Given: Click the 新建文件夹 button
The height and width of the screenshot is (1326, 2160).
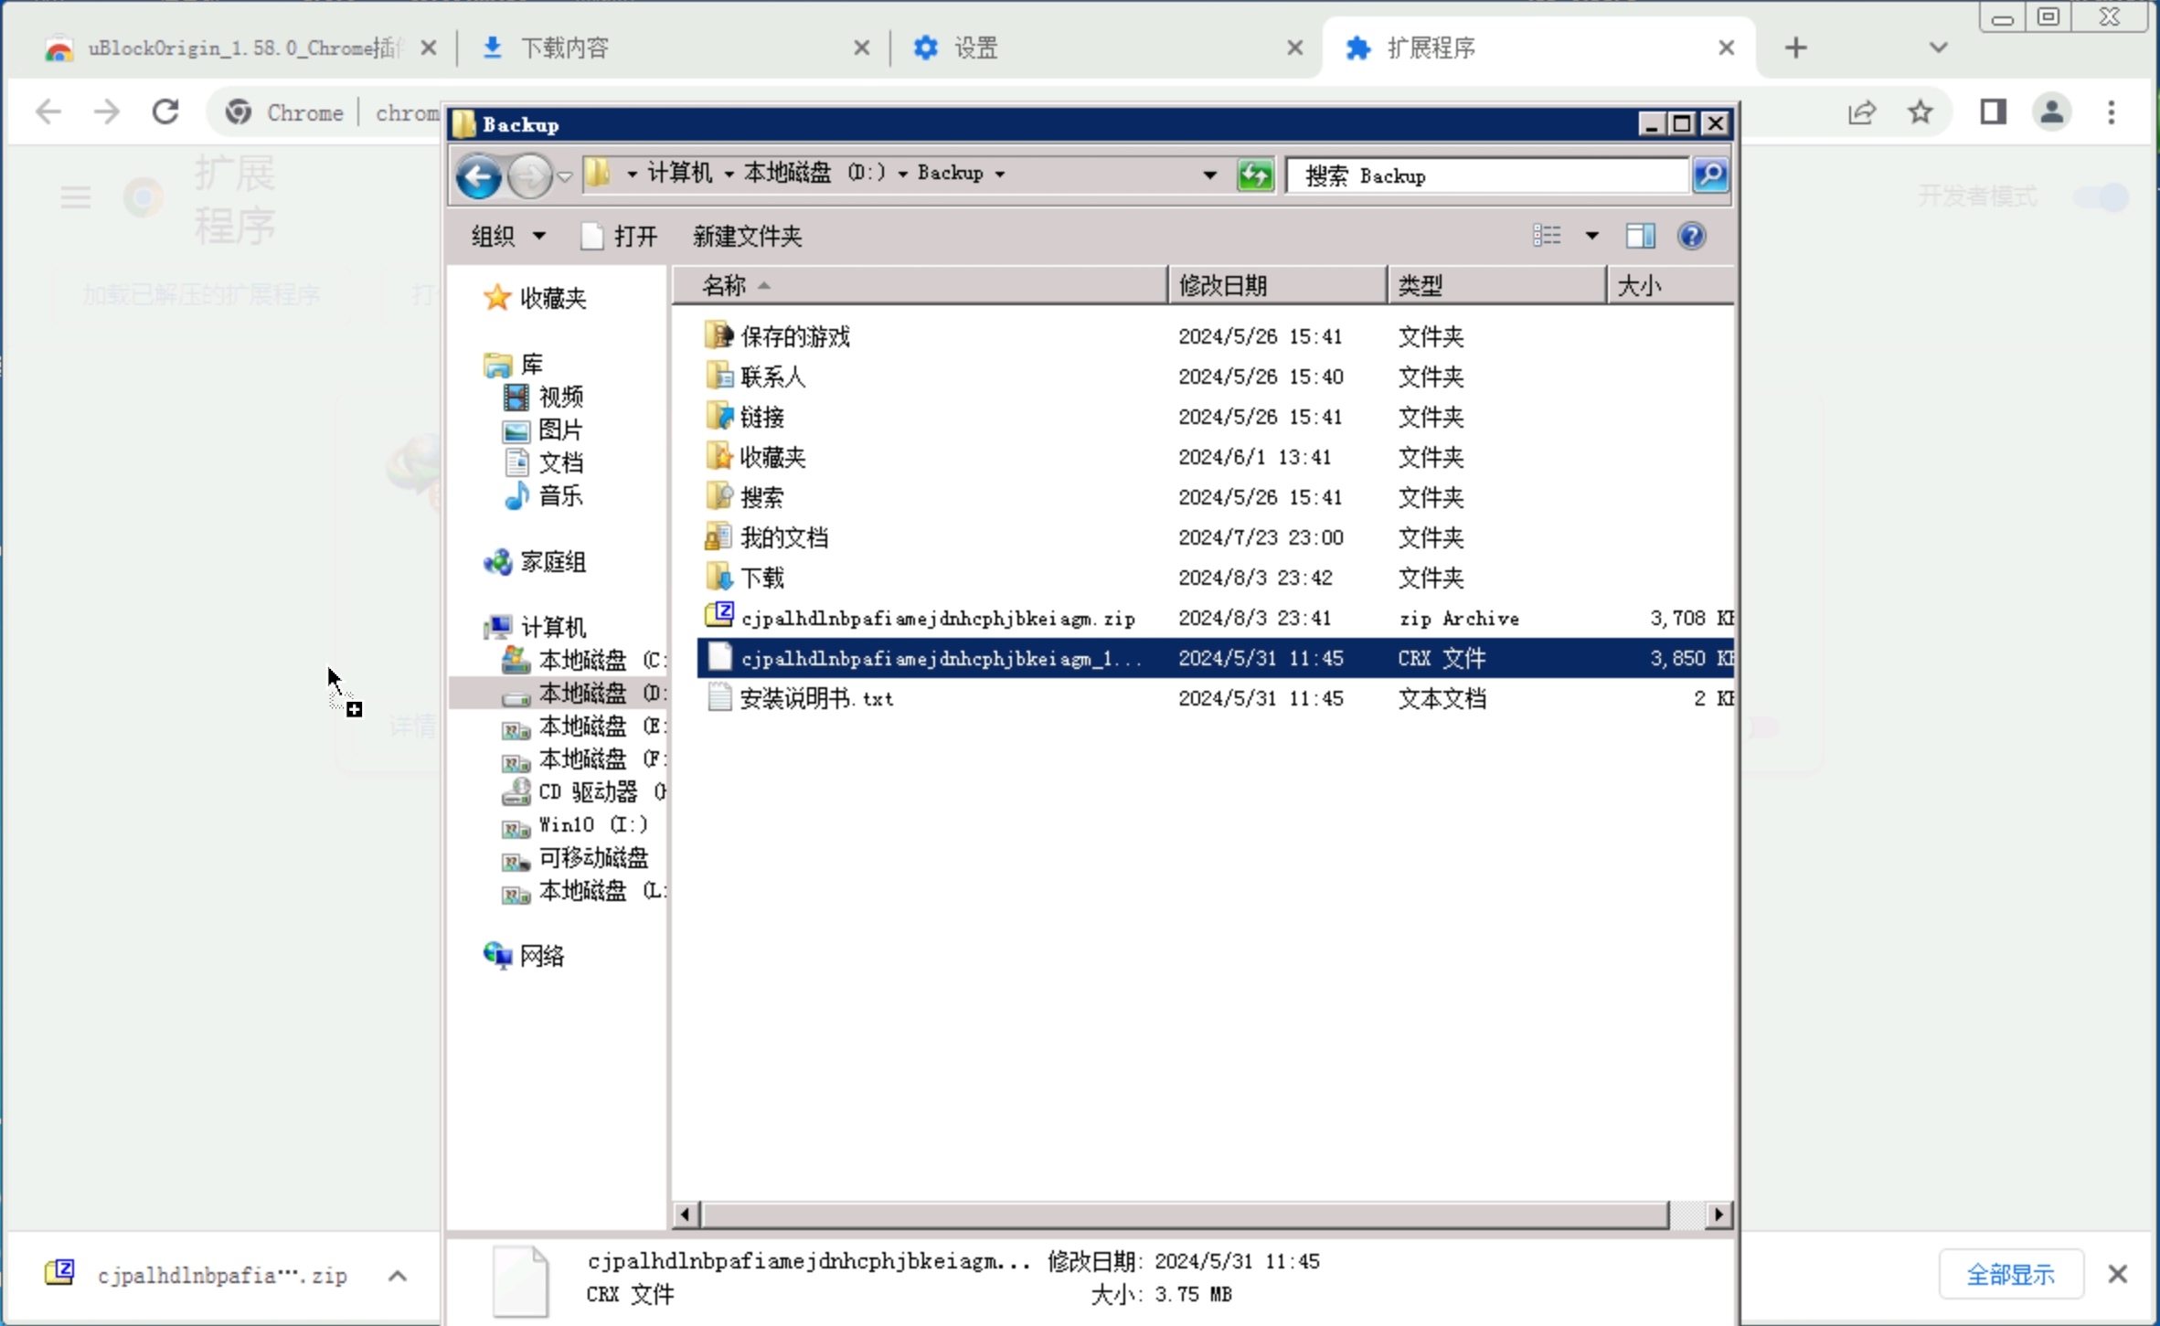Looking at the screenshot, I should (747, 237).
